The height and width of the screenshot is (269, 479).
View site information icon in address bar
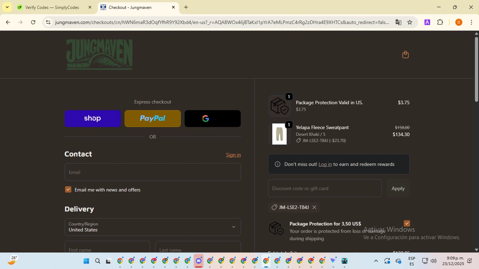(x=48, y=22)
